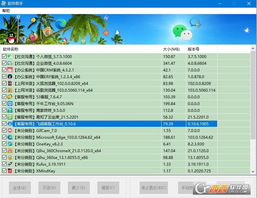Select the 千牛工作台_9.05.06N row text

55,103
